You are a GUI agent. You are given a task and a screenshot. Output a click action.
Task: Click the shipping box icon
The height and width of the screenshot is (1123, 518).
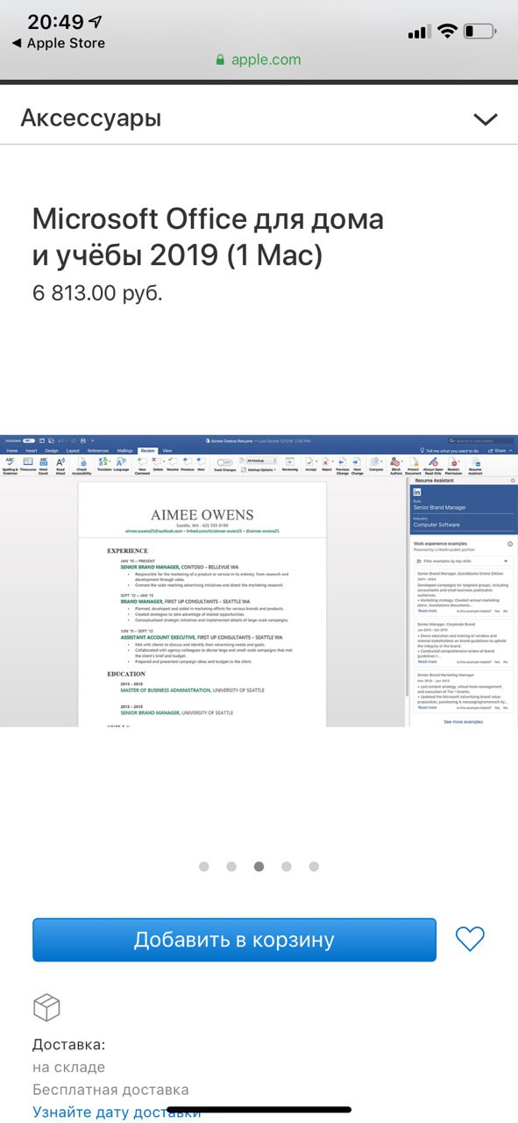coord(46,1007)
